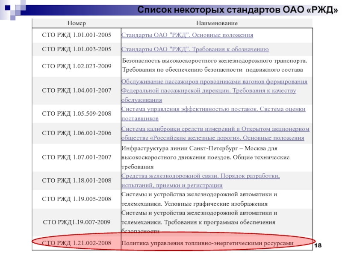Open link "Стандарты ОАО РЖД. Требования к обозначению"
The width and height of the screenshot is (342, 256).
(195, 49)
